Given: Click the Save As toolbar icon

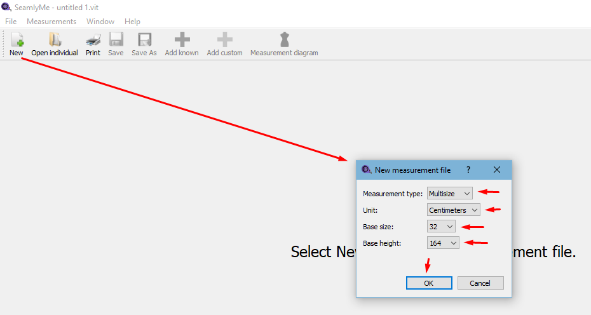Looking at the screenshot, I should (x=144, y=41).
